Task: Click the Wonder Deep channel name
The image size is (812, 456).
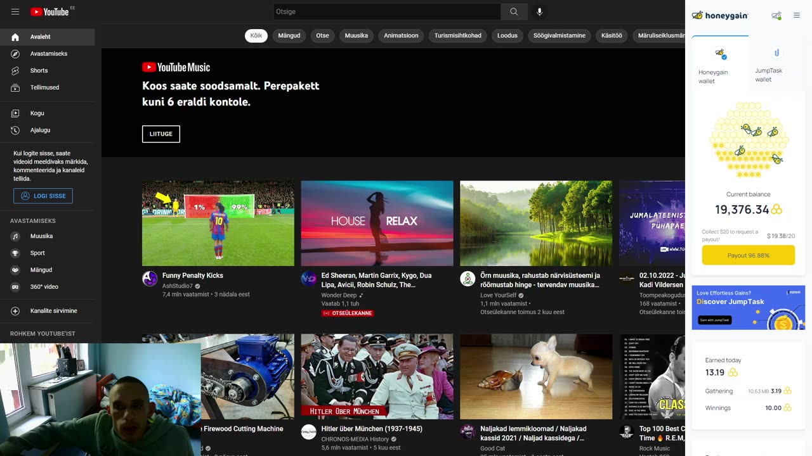Action: point(339,295)
